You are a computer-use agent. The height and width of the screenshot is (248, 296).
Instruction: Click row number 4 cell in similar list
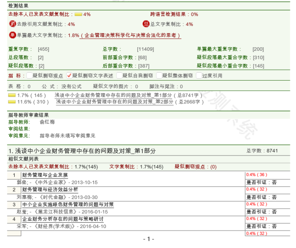[x=14, y=219]
